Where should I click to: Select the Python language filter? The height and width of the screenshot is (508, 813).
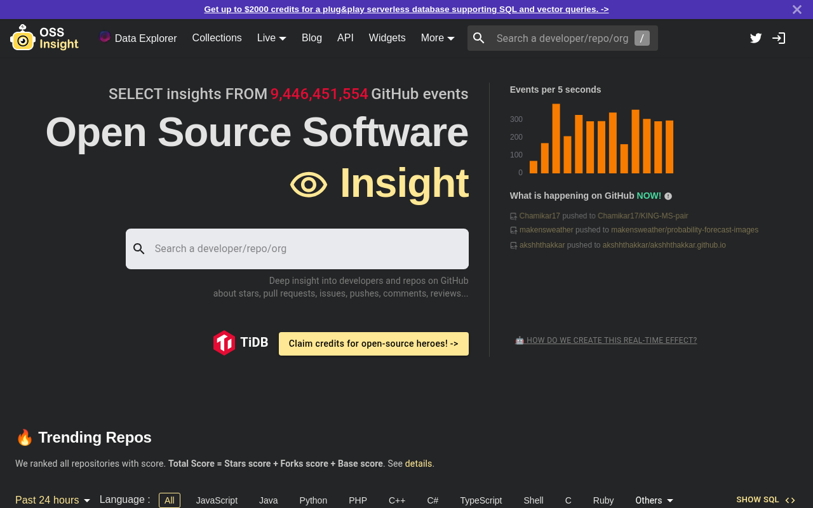click(313, 500)
